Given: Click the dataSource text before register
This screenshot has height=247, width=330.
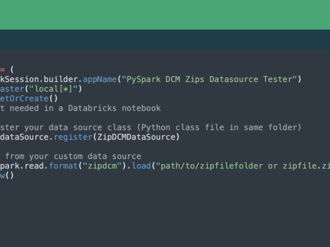Looking at the screenshot, I should click(x=24, y=137).
